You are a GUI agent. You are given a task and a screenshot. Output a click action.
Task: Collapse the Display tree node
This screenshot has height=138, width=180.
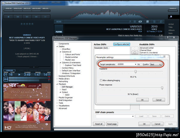tap(57, 46)
